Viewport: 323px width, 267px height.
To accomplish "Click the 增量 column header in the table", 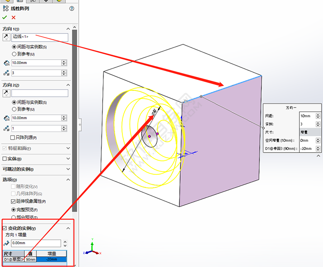I will tap(51, 253).
